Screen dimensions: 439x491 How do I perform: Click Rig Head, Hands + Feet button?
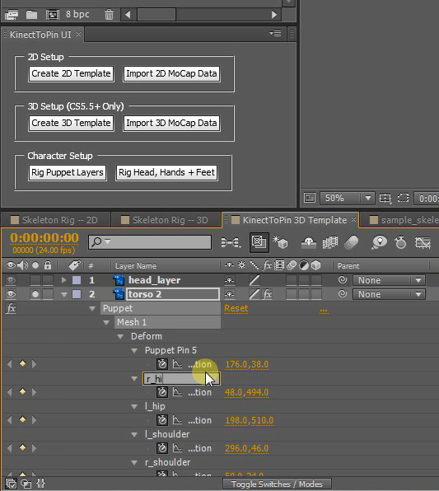(166, 172)
